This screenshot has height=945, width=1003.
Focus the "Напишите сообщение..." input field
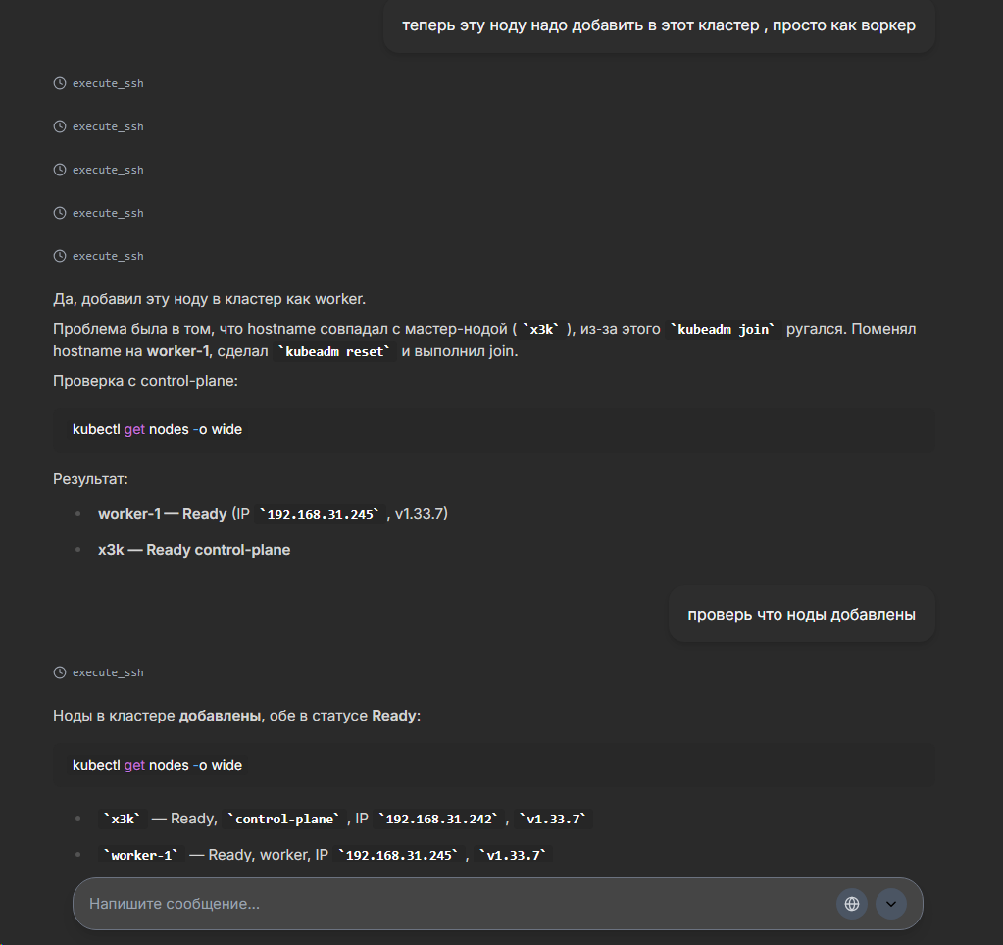[x=451, y=904]
